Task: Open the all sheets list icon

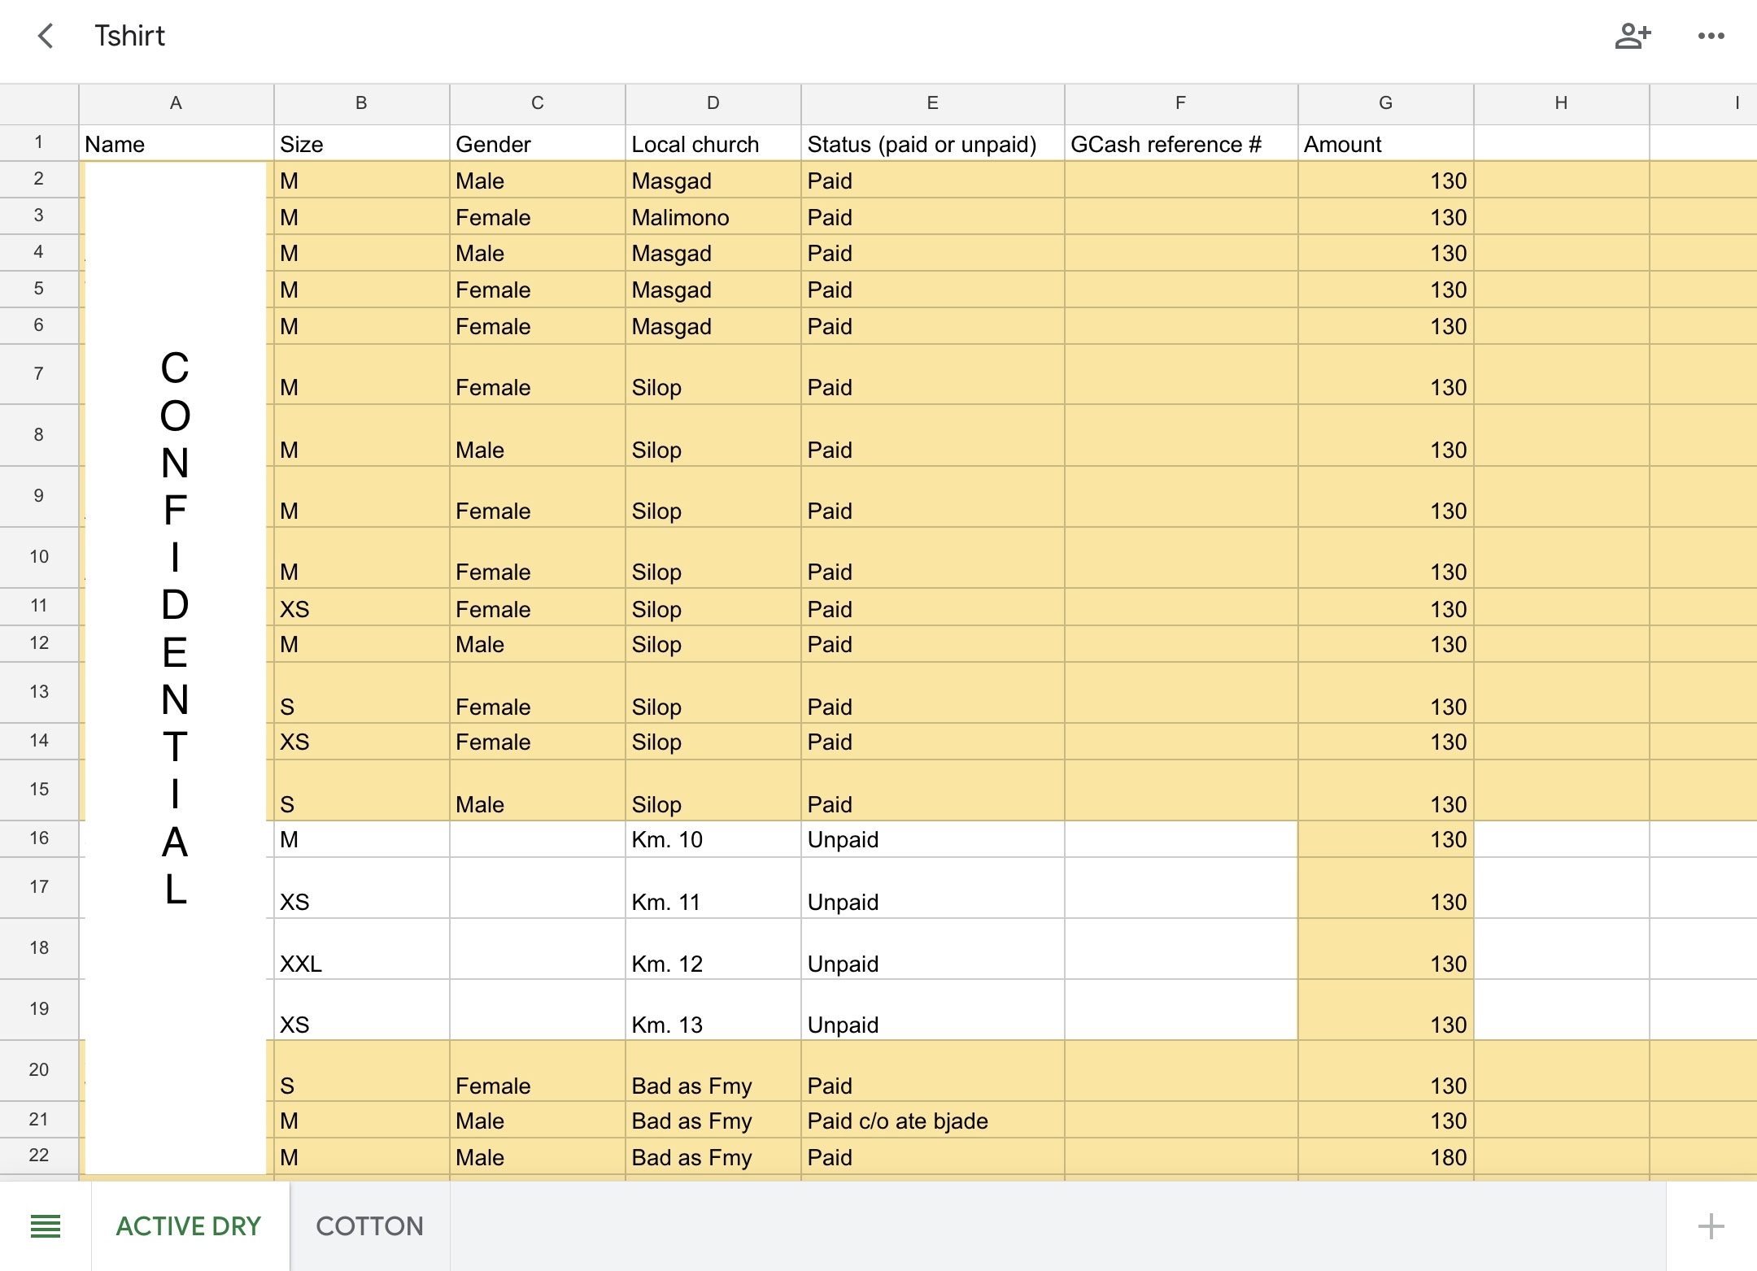Action: [46, 1225]
